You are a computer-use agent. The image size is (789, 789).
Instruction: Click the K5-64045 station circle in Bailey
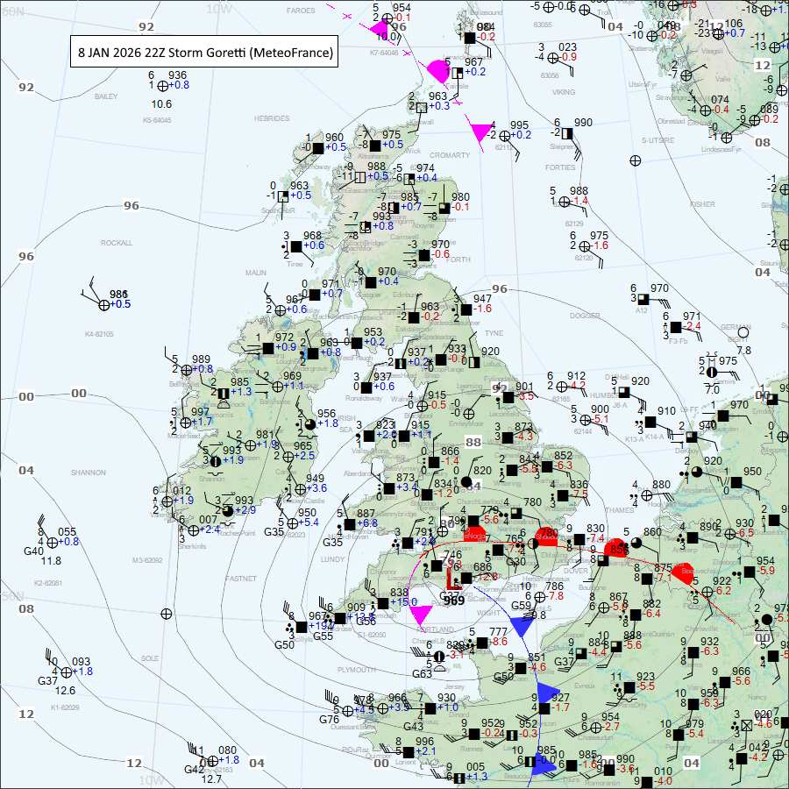click(160, 85)
